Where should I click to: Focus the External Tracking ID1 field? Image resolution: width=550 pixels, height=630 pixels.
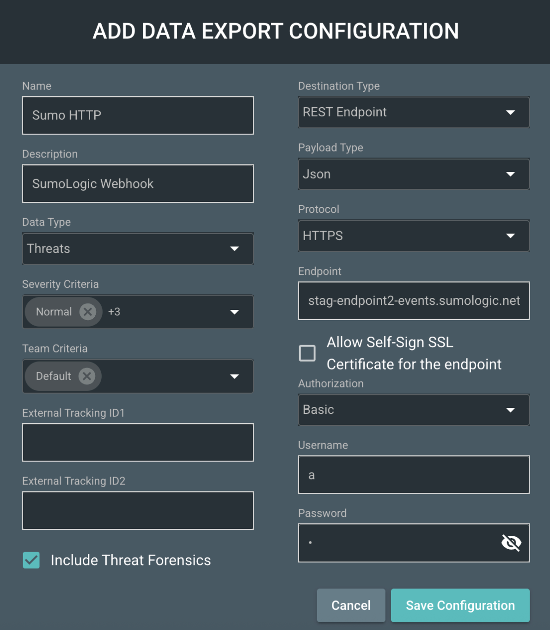click(x=138, y=442)
